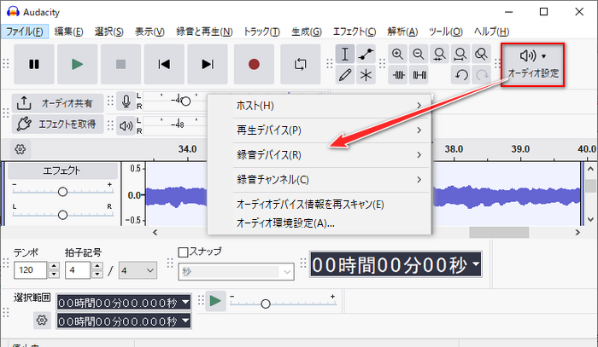Open the 選択範囲 selection settings gear icon

(x=42, y=320)
